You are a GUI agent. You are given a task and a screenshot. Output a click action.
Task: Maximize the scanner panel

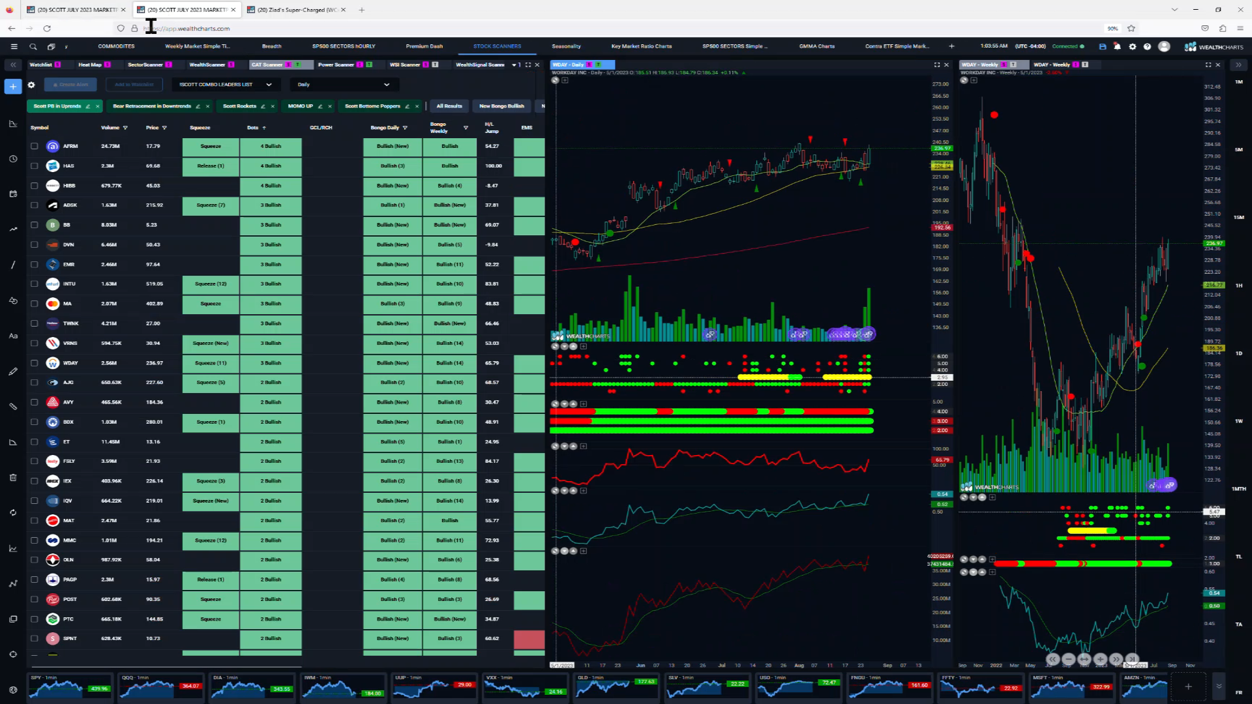528,65
